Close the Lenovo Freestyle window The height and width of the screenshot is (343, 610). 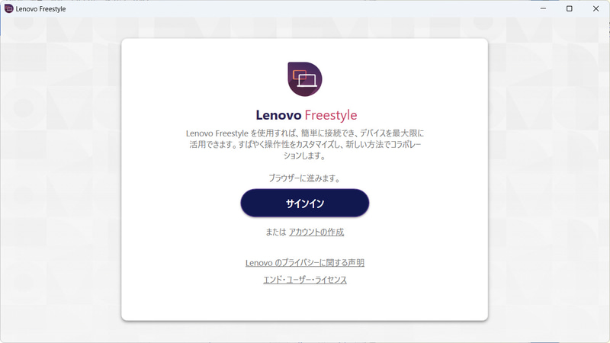pos(596,8)
